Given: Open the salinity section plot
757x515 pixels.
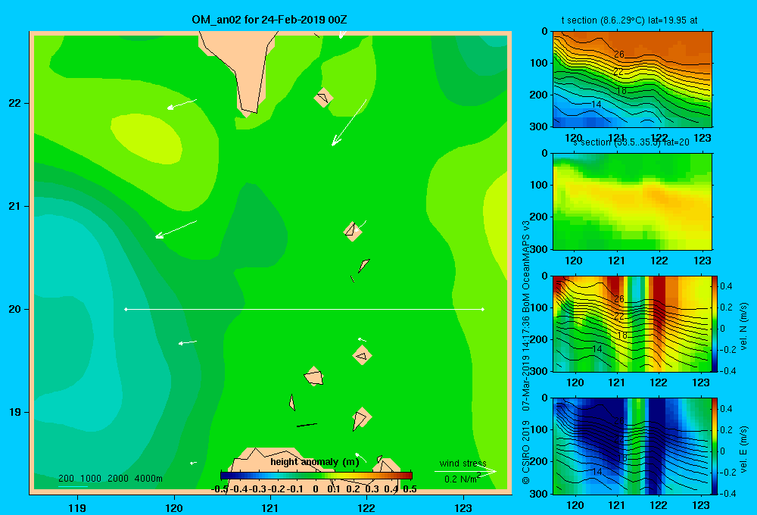Looking at the screenshot, I should [632, 201].
